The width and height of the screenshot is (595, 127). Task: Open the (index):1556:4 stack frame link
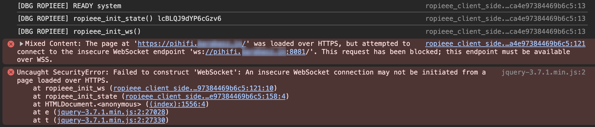(x=177, y=104)
